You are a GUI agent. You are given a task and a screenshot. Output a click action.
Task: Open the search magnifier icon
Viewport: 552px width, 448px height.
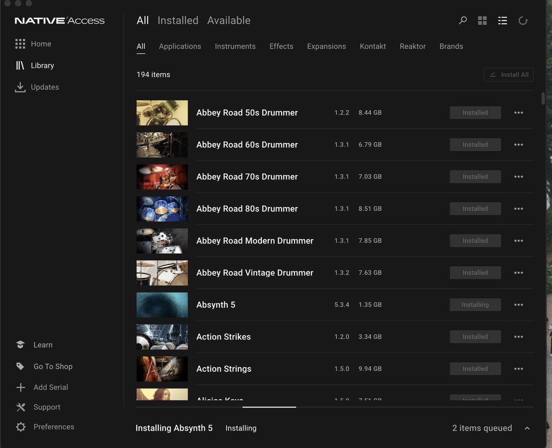(x=463, y=20)
